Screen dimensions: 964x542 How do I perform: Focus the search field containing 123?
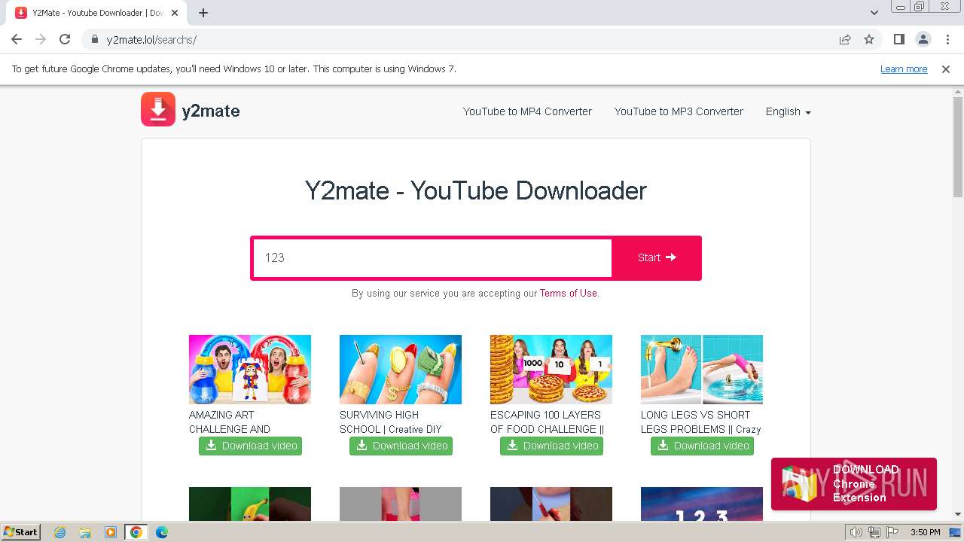[x=432, y=257]
